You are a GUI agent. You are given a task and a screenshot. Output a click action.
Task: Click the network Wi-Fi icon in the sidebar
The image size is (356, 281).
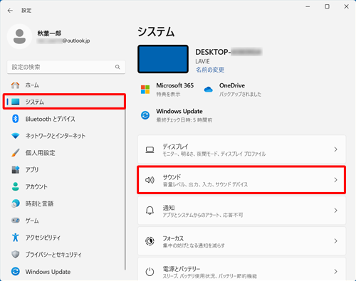click(x=16, y=136)
